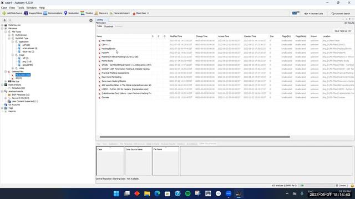Screen dimensions: 355x199
Task: Select the Reports node
Action: click(12, 111)
